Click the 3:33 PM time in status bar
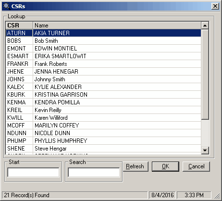 click(194, 195)
